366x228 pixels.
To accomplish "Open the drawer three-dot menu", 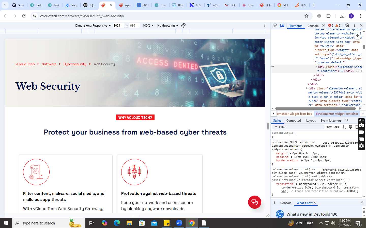I will pos(274,203).
